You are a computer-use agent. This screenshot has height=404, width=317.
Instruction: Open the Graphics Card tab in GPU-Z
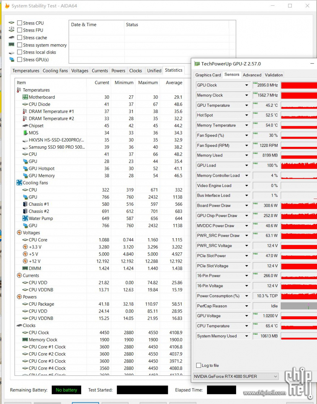(x=208, y=75)
